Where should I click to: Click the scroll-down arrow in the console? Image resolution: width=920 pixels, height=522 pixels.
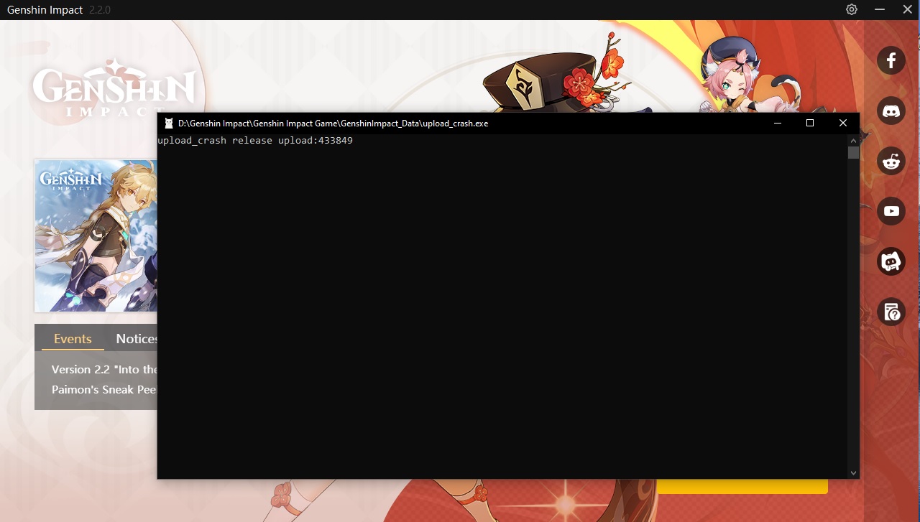coord(853,472)
